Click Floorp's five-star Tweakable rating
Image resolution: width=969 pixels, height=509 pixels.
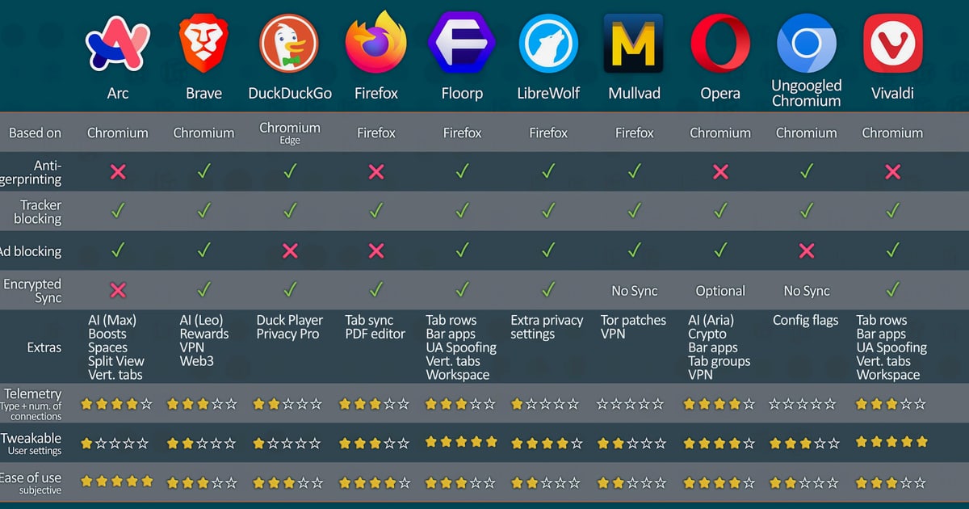click(x=462, y=443)
